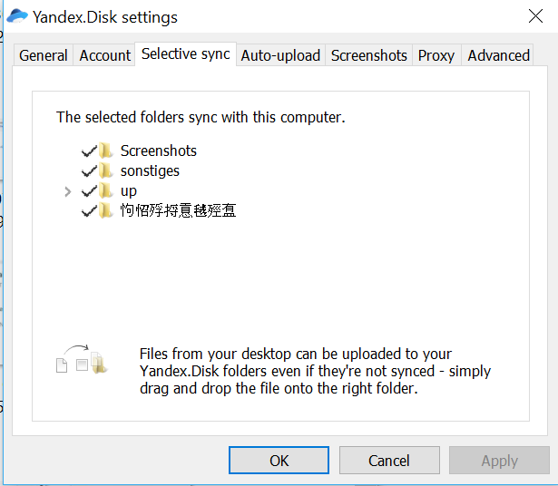558x486 pixels.
Task: Confirm settings with the OK button
Action: pyautogui.click(x=279, y=461)
